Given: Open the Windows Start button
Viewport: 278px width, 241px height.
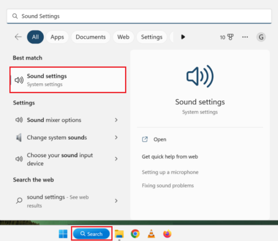Looking at the screenshot, I should [63, 234].
